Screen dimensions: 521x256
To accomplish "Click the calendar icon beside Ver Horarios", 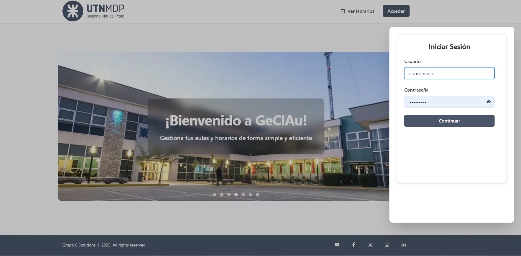I will click(343, 11).
